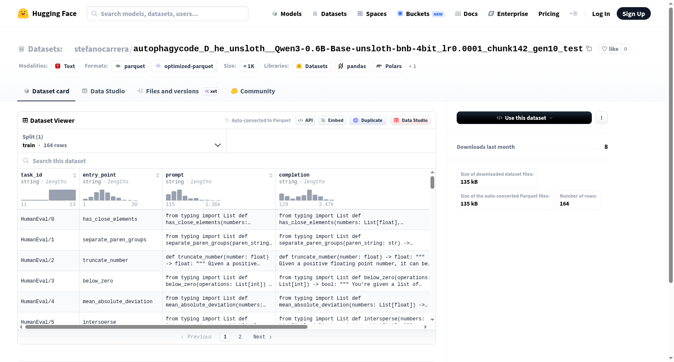Select the truncate_number cell
Viewport: 674px width, 362px height.
pyautogui.click(x=121, y=261)
